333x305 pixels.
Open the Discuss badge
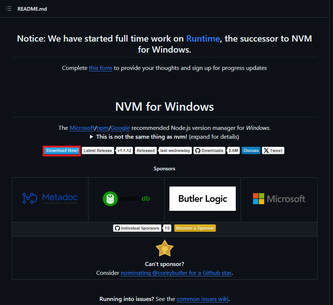tap(251, 150)
